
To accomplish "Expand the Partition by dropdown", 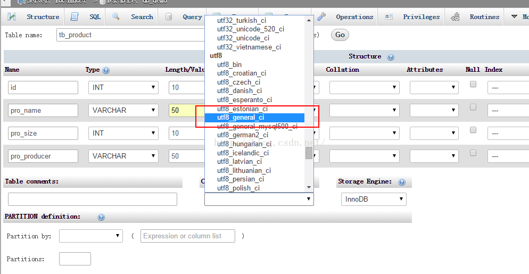I will pos(91,236).
